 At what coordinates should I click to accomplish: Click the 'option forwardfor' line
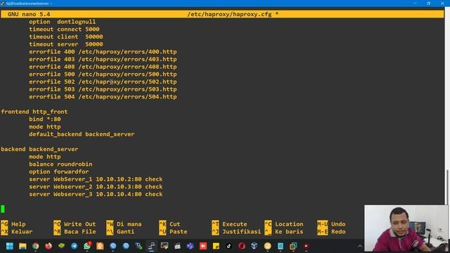click(59, 171)
